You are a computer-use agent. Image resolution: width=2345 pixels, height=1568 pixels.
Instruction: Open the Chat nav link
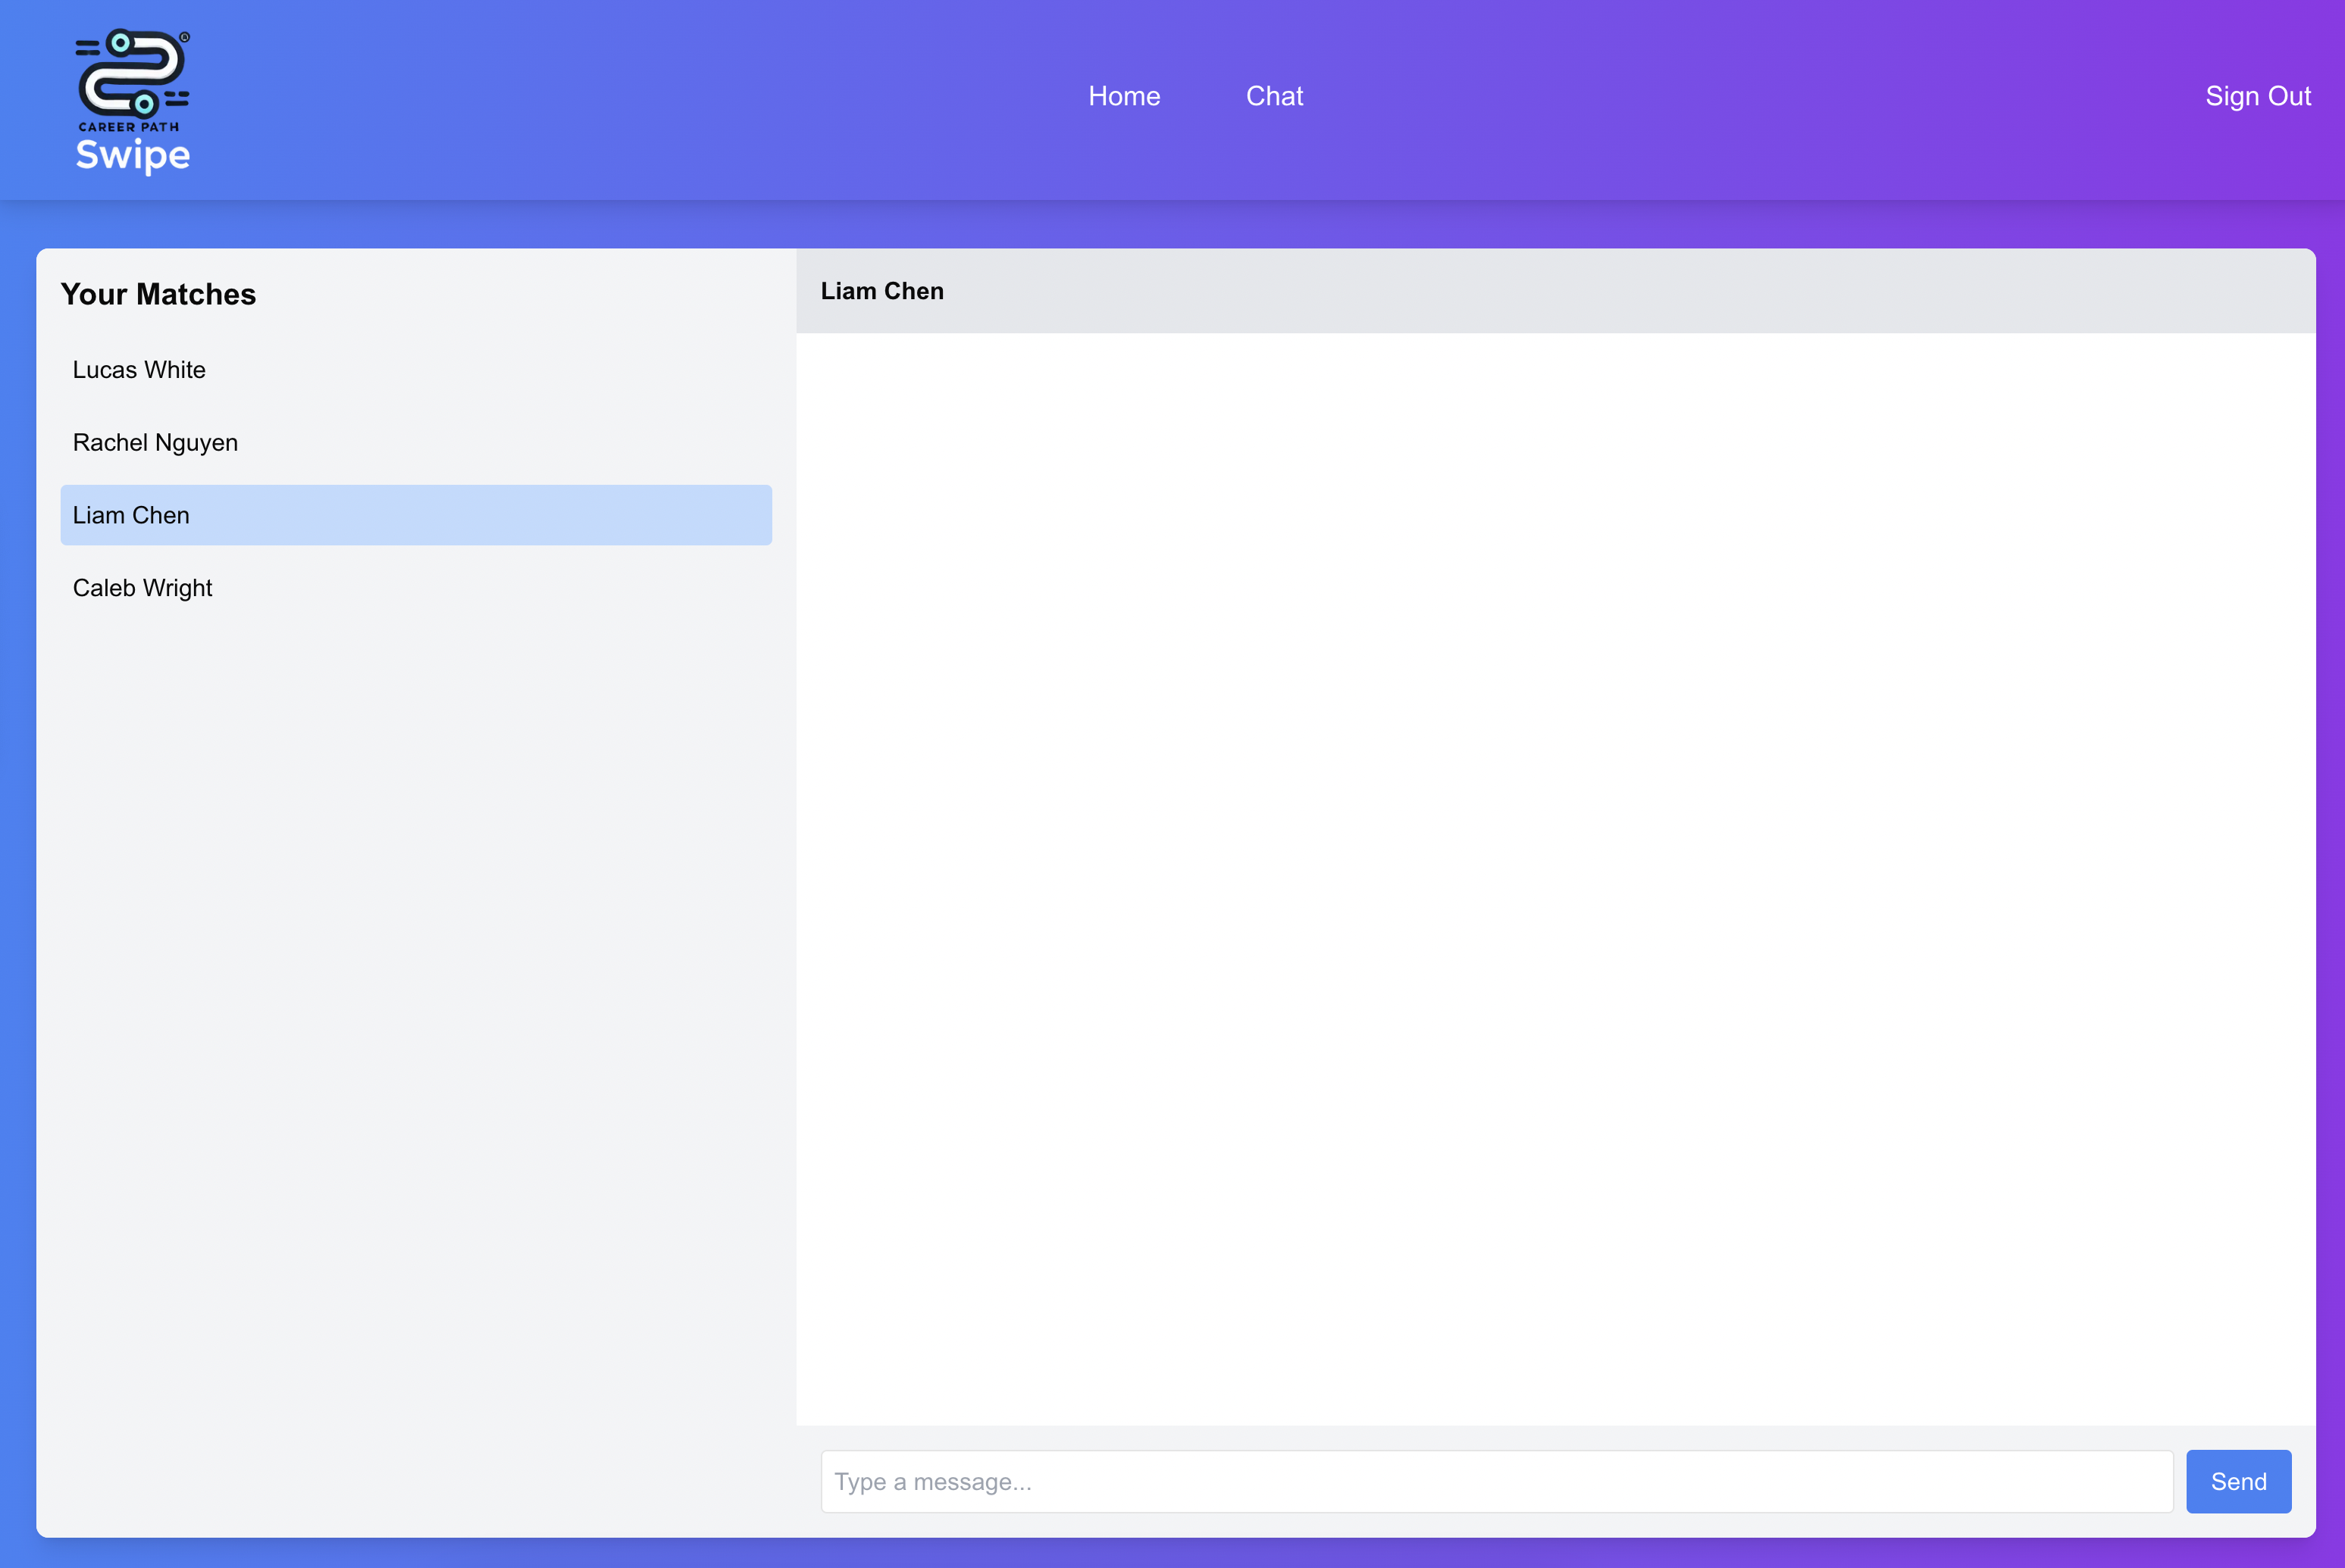click(1273, 96)
